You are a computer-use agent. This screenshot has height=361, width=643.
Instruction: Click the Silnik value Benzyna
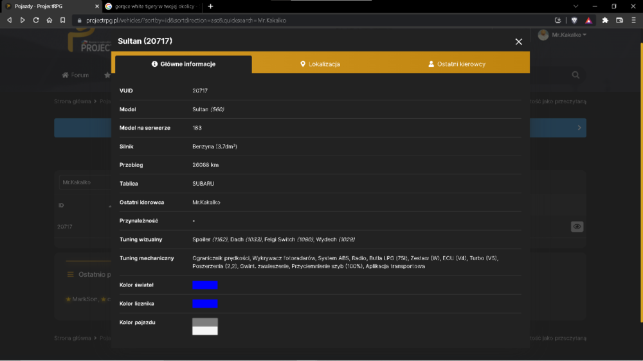pos(215,146)
